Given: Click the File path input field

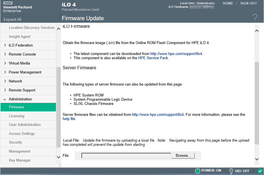Looking at the screenshot, I should 126,156.
